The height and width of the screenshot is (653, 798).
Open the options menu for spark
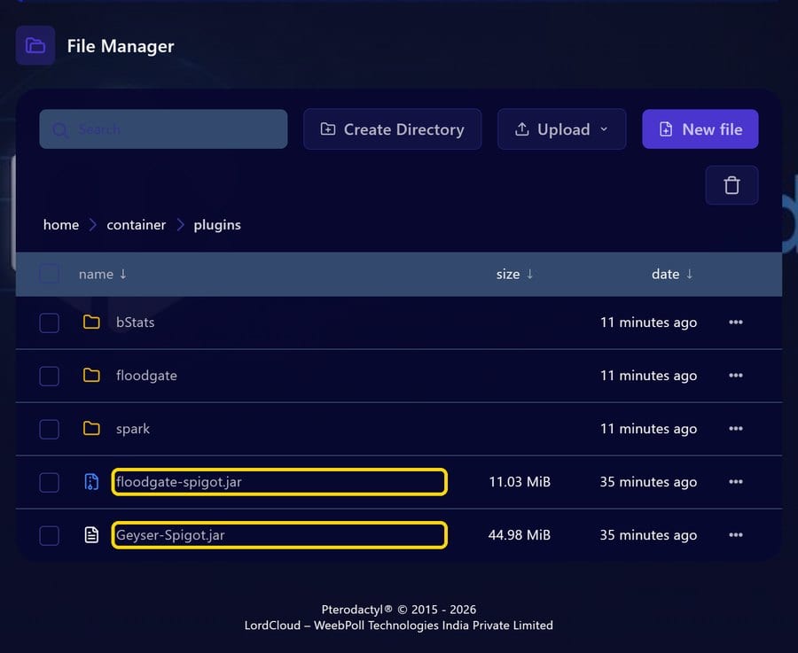(735, 428)
